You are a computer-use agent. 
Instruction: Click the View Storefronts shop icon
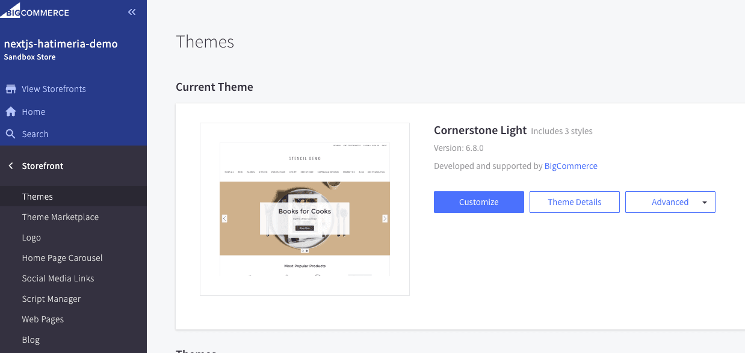pyautogui.click(x=10, y=89)
